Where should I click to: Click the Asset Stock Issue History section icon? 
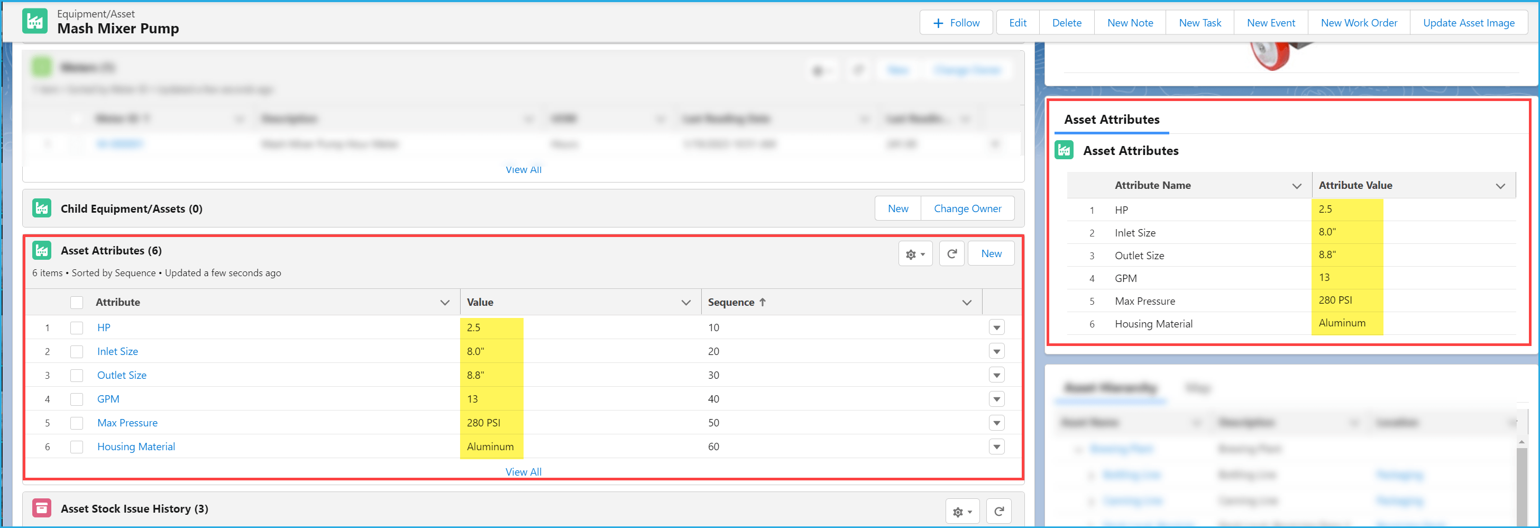(41, 508)
